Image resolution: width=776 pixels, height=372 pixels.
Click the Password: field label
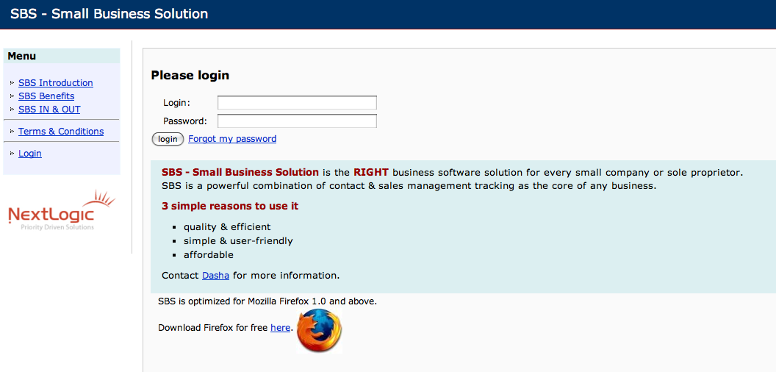click(185, 121)
